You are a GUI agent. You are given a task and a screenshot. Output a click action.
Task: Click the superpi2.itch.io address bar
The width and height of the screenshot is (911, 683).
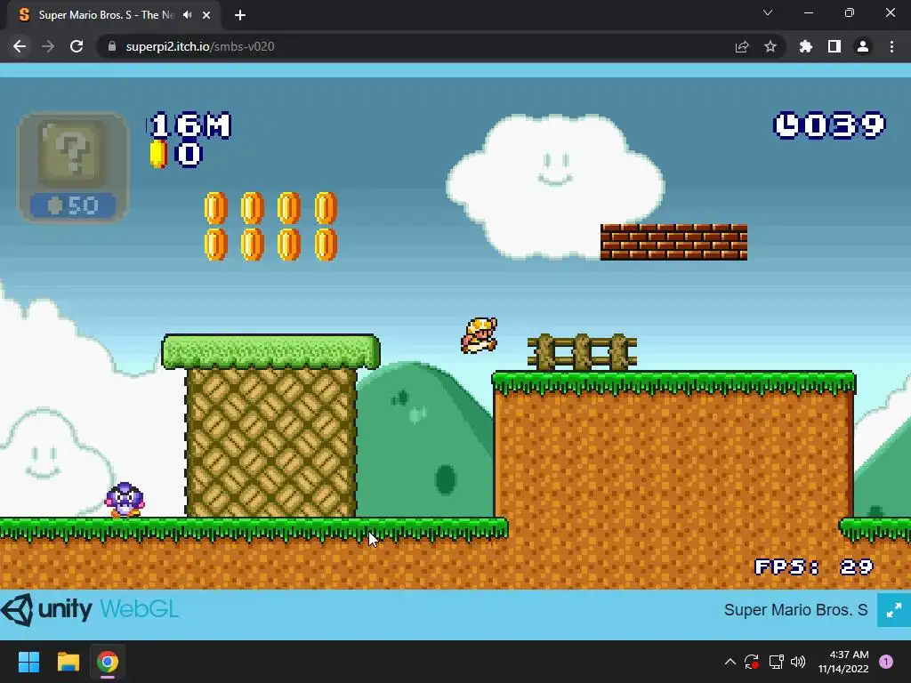pyautogui.click(x=418, y=46)
